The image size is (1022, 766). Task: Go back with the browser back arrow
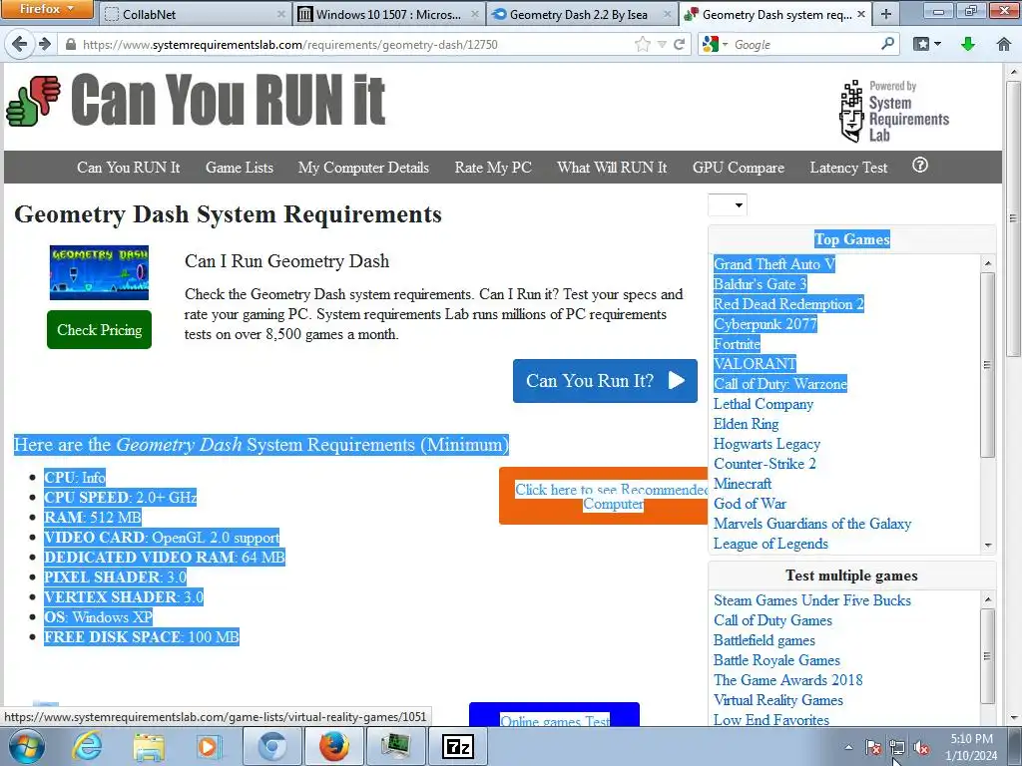[19, 44]
